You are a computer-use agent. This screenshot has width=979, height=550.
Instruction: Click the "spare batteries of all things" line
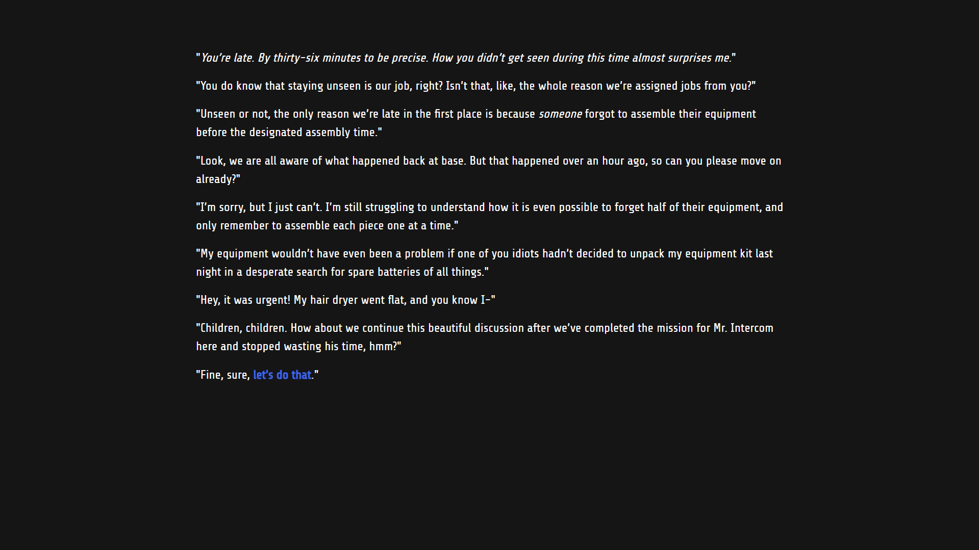click(x=342, y=272)
